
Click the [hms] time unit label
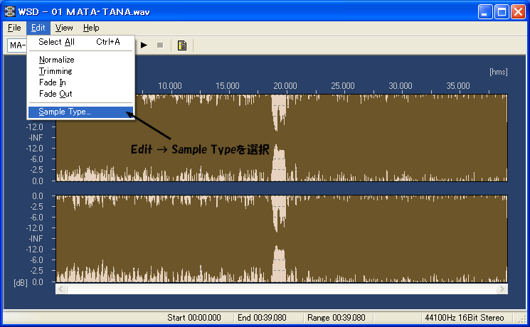[x=499, y=72]
